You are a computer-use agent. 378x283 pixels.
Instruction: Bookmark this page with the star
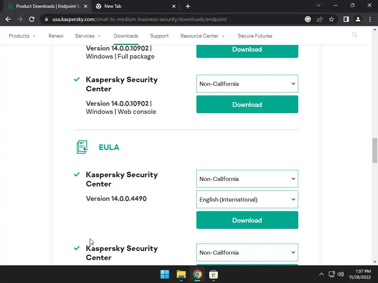(331, 19)
